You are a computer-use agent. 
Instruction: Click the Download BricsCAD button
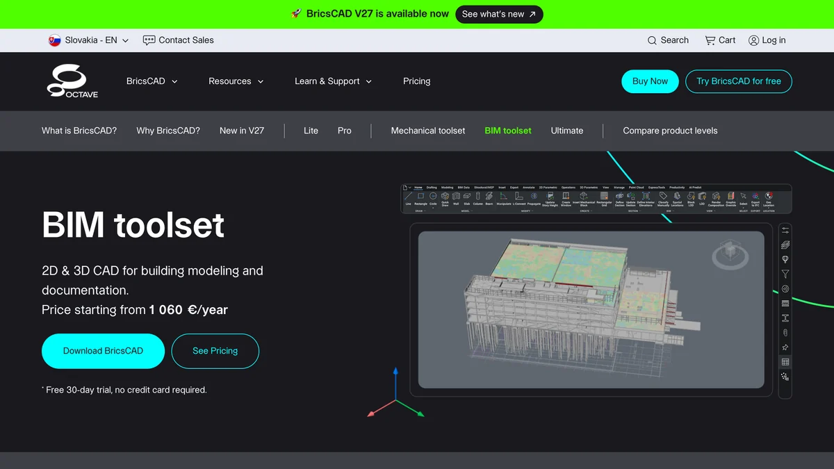pyautogui.click(x=103, y=351)
